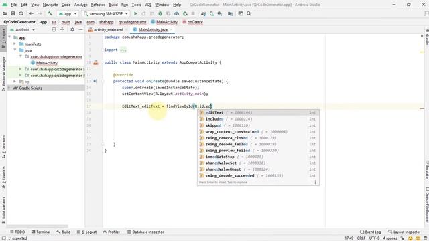Click the Attach Debugger to Android Process icon
Viewport: 429px width, 241px height.
[185, 13]
